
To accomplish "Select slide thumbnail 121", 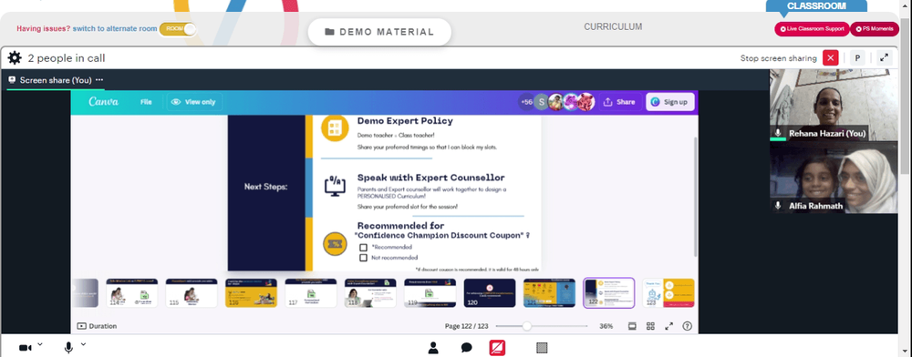I will pos(549,292).
